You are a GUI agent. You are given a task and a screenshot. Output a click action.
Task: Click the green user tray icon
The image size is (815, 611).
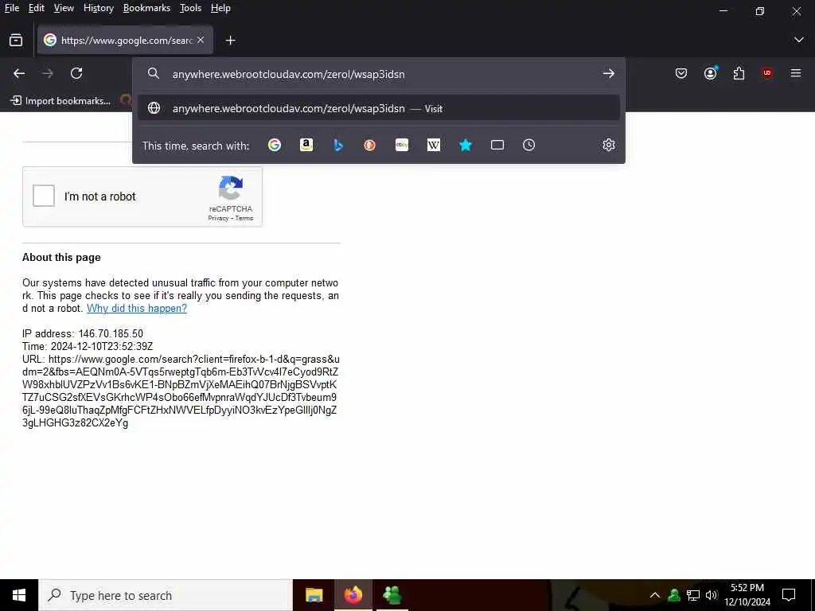point(674,595)
